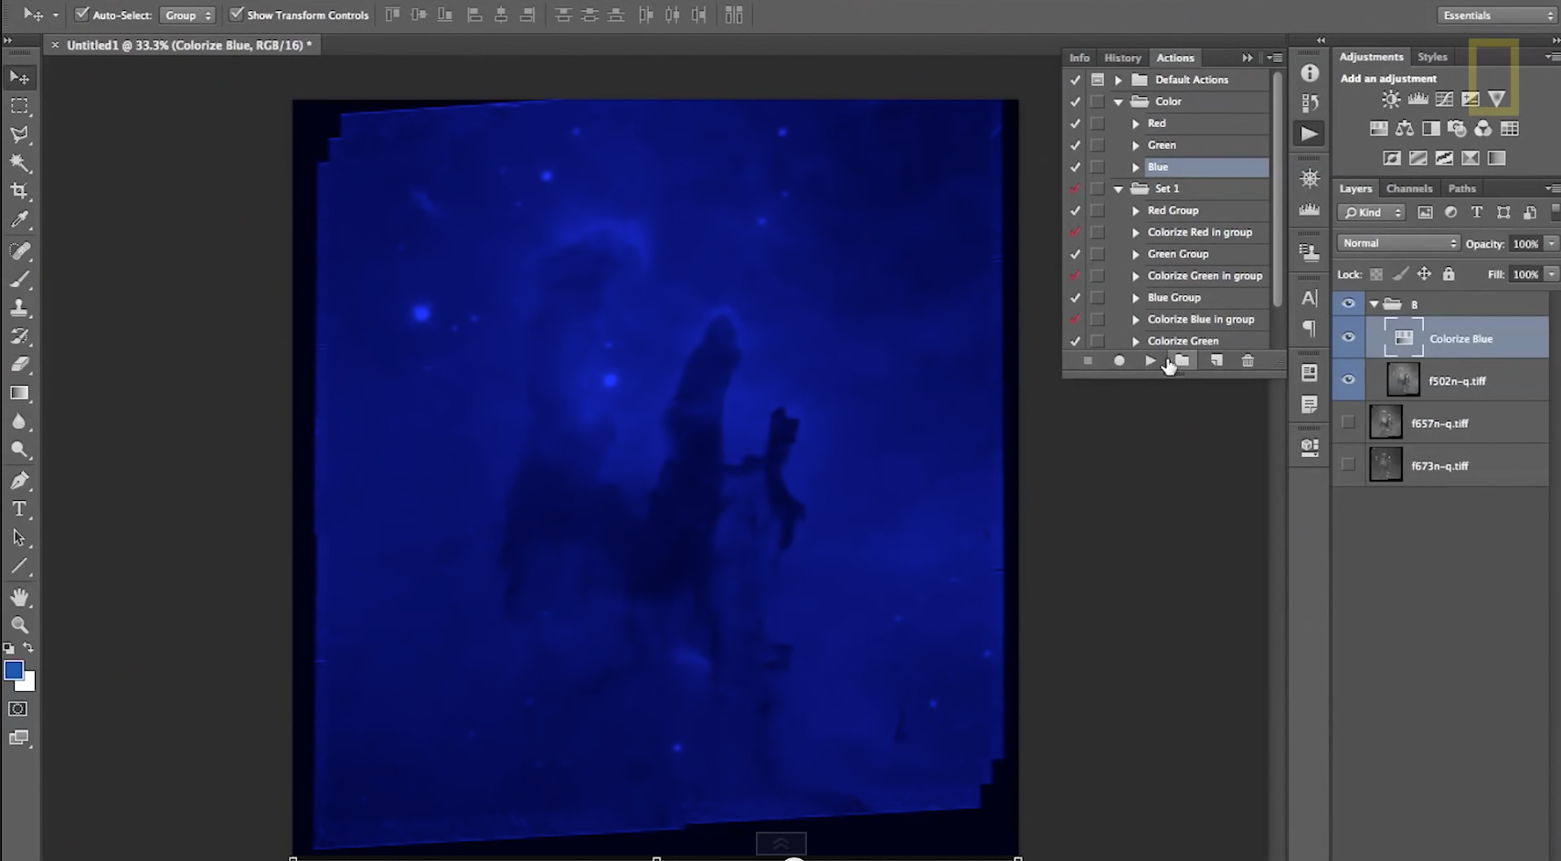This screenshot has height=861, width=1561.
Task: Expand Default Actions set
Action: click(x=1118, y=80)
